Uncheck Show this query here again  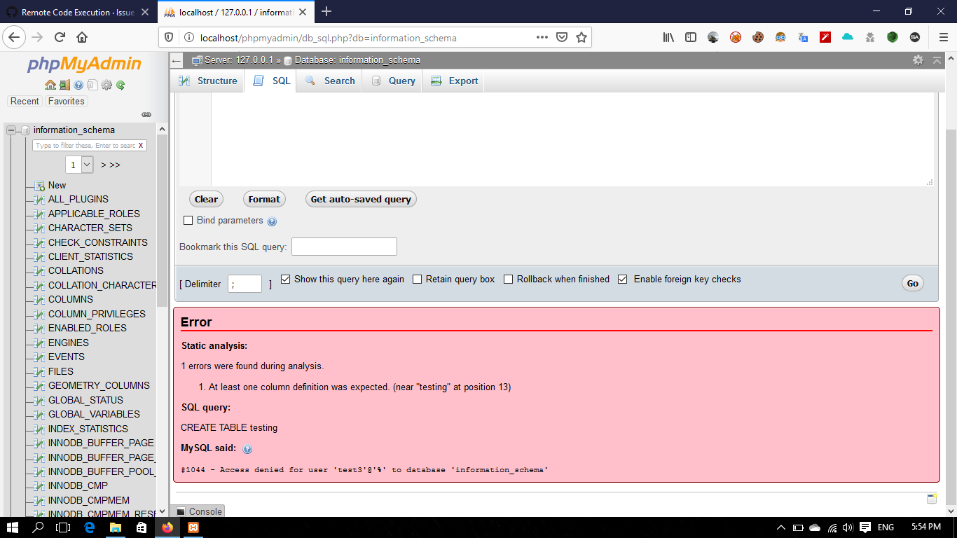pyautogui.click(x=285, y=279)
